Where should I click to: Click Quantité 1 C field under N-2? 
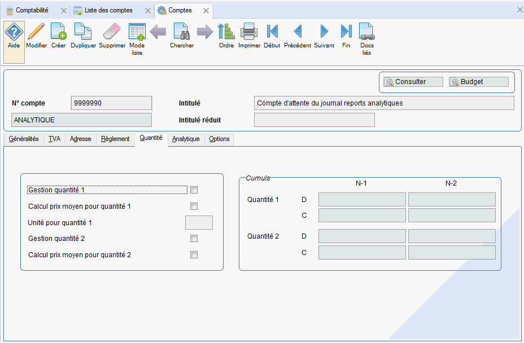tap(452, 216)
